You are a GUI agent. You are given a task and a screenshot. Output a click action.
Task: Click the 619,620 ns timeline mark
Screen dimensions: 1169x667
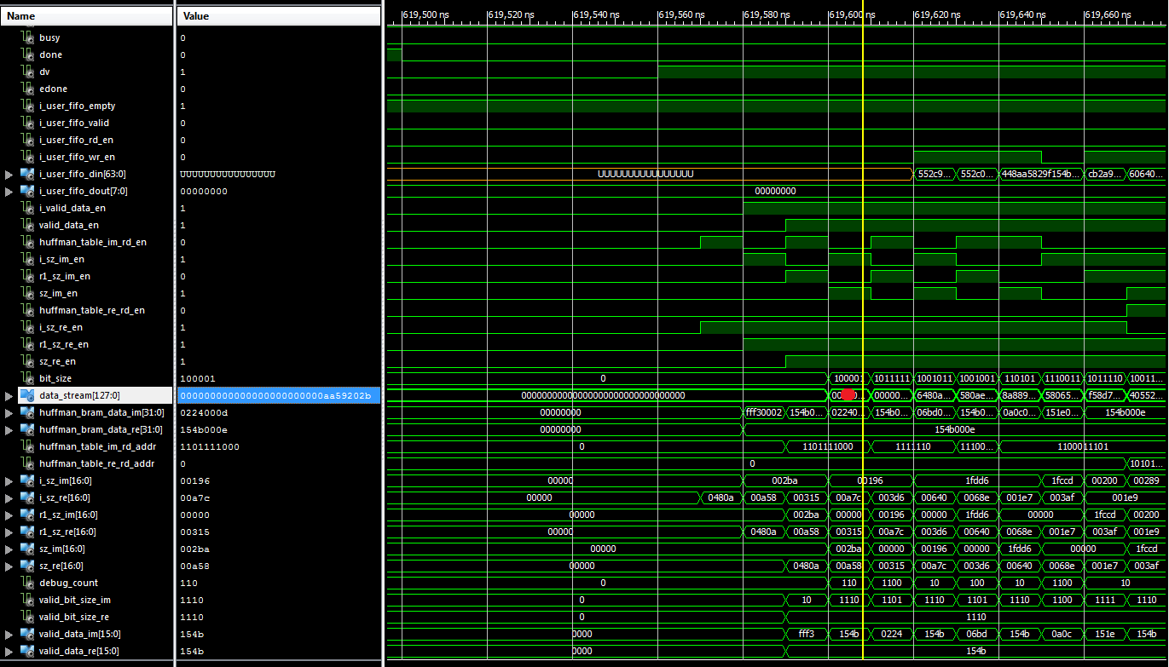tap(937, 14)
